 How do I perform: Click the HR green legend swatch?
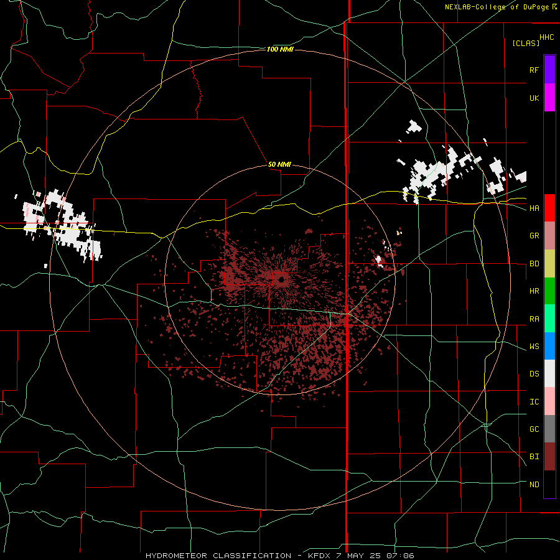coord(549,291)
